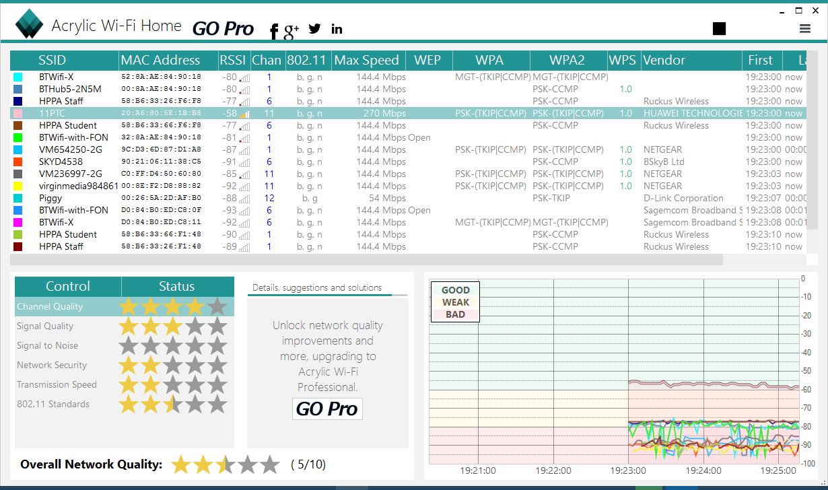Click signal bars icon for 11PTC
This screenshot has width=828, height=490.
pyautogui.click(x=244, y=114)
